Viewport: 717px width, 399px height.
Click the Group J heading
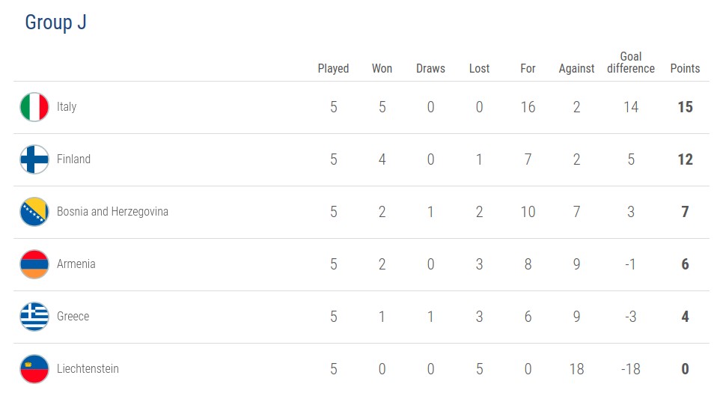(55, 22)
